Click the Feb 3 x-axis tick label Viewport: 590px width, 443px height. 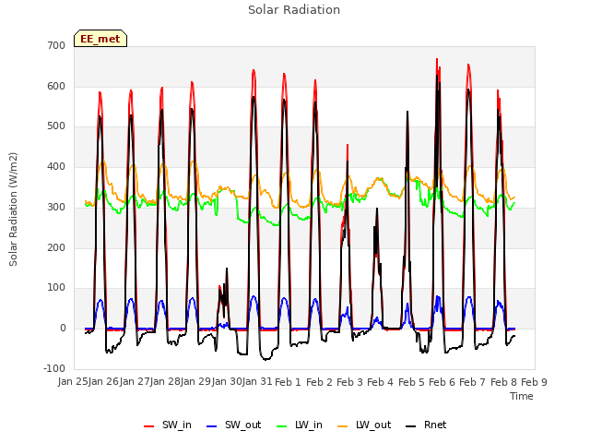(349, 382)
